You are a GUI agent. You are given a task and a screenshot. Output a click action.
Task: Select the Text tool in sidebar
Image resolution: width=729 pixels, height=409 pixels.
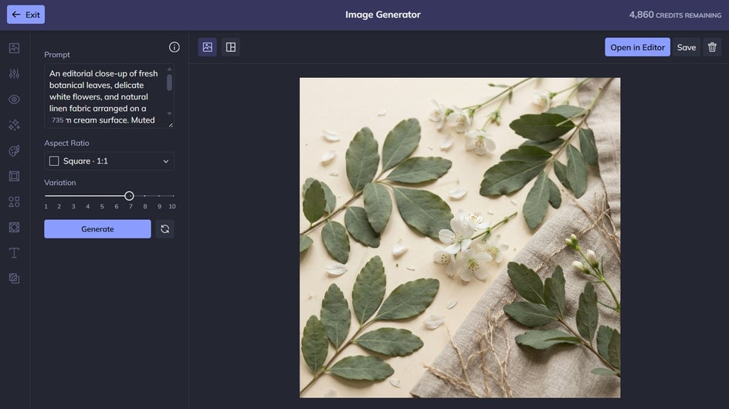pos(14,253)
